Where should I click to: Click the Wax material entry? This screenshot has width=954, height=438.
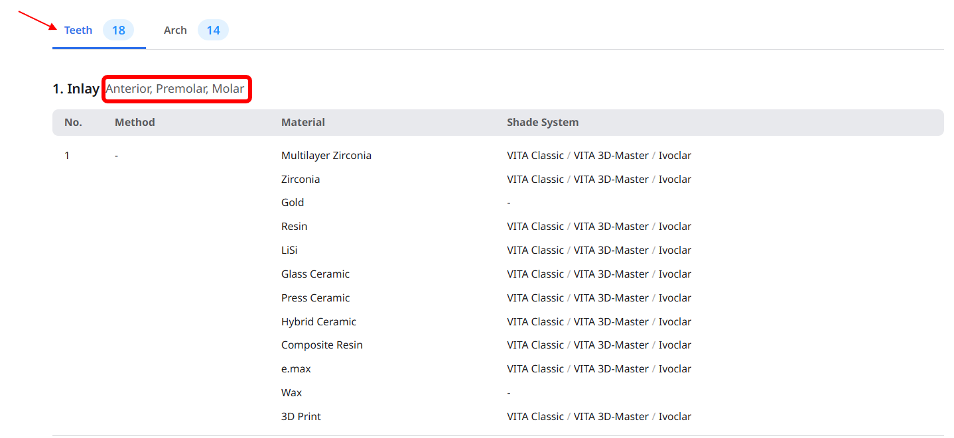point(291,393)
